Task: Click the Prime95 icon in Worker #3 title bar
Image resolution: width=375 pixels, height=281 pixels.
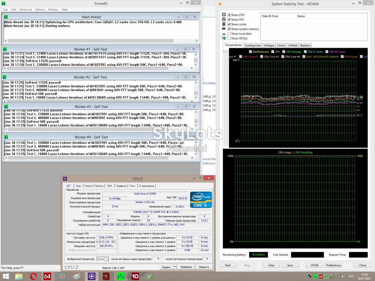Action: 6,106
